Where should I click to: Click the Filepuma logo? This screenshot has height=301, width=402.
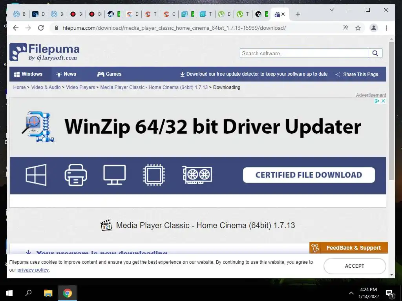pyautogui.click(x=45, y=52)
